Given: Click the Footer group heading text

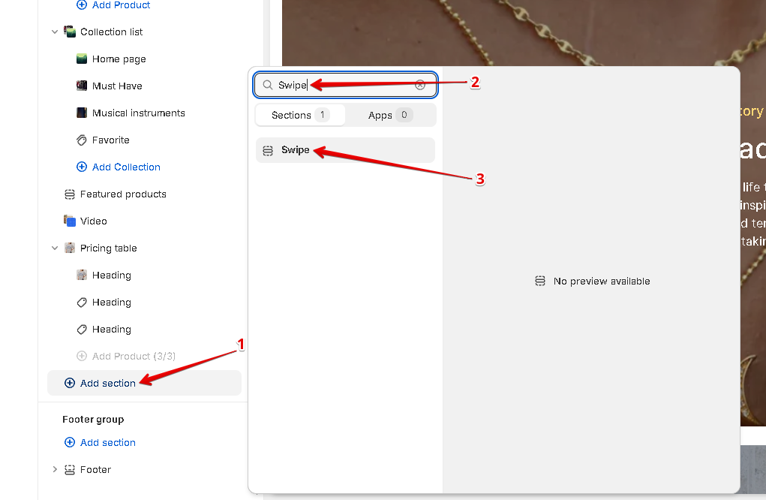Looking at the screenshot, I should click(x=93, y=420).
